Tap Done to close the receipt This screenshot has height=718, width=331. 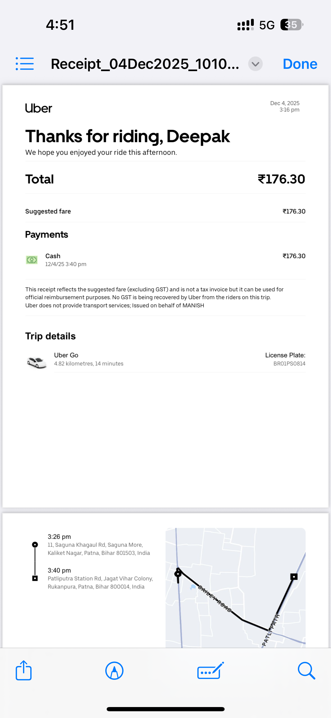click(x=300, y=64)
